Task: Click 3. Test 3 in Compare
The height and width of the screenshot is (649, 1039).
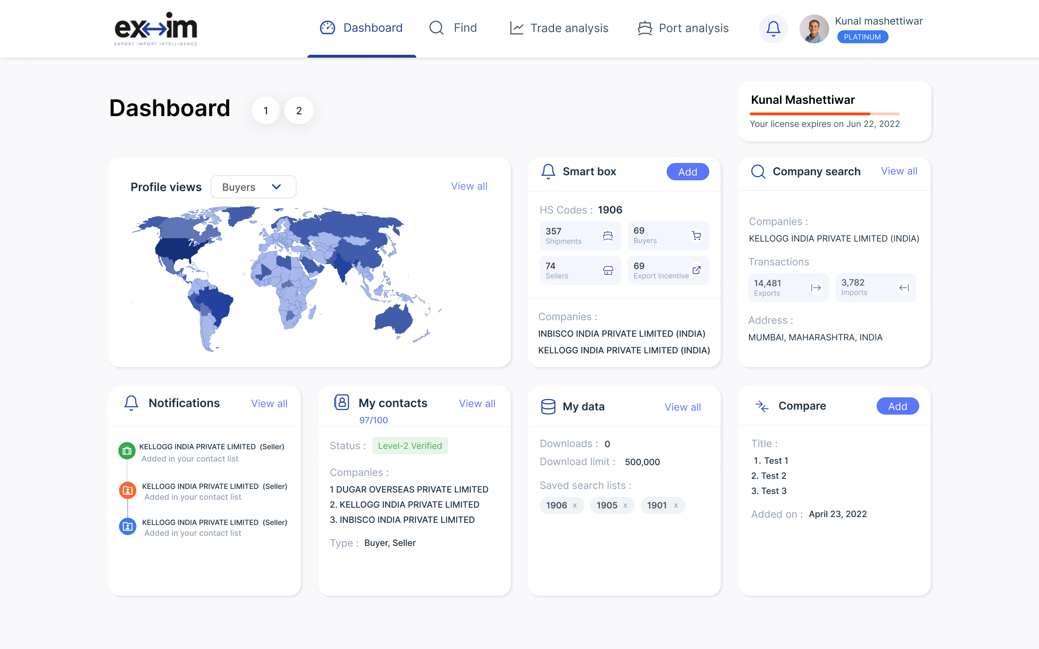Action: coord(768,491)
